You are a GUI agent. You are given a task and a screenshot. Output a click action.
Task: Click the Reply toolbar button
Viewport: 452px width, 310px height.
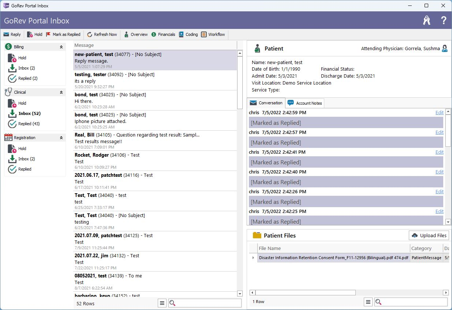click(x=12, y=34)
